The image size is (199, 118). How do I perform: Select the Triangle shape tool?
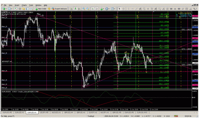click(175, 9)
